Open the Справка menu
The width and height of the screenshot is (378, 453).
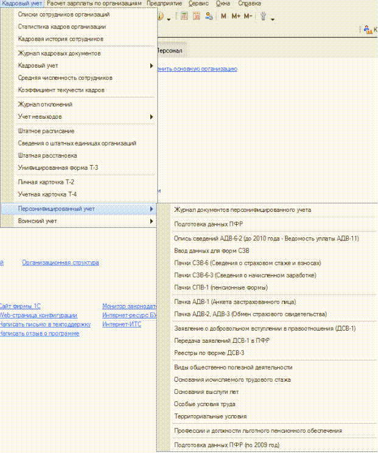[249, 4]
